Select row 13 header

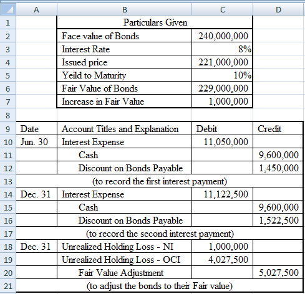coord(8,181)
